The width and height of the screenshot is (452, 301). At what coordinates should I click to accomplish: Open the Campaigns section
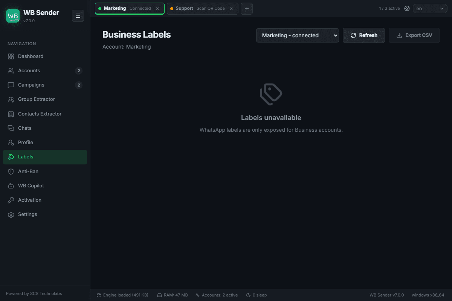45,85
